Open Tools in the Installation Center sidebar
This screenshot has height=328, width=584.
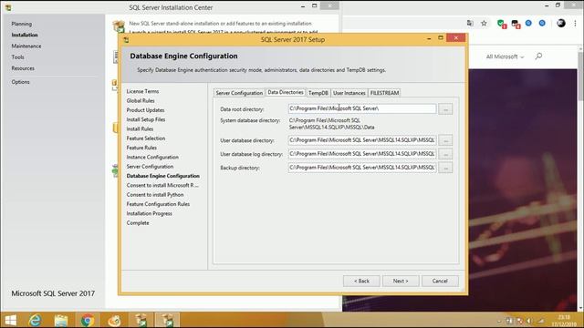tap(17, 57)
